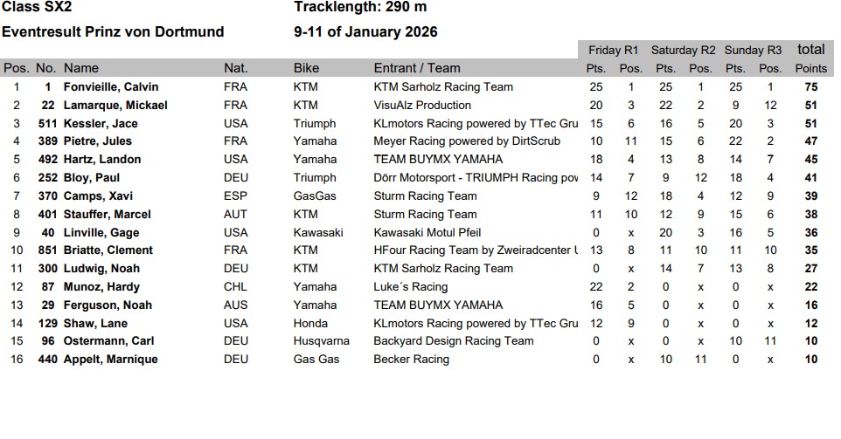Click the Nat. column header
The height and width of the screenshot is (439, 841).
point(236,68)
